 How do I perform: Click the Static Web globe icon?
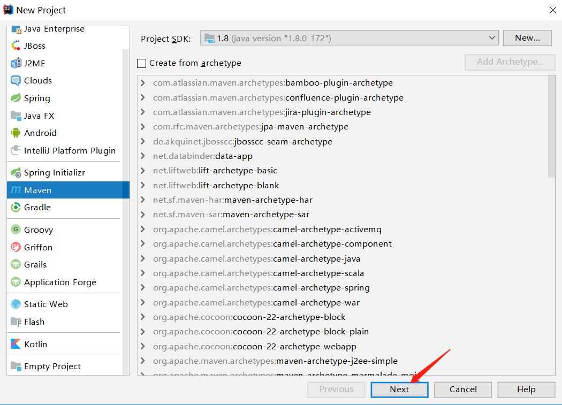16,304
